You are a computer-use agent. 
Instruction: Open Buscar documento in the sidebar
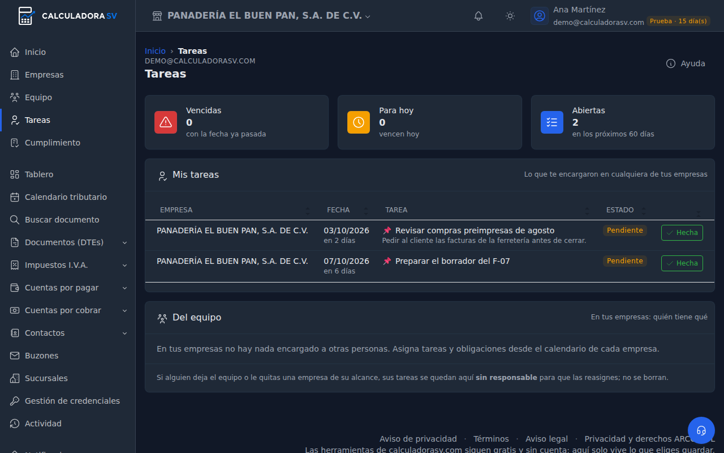click(x=68, y=220)
